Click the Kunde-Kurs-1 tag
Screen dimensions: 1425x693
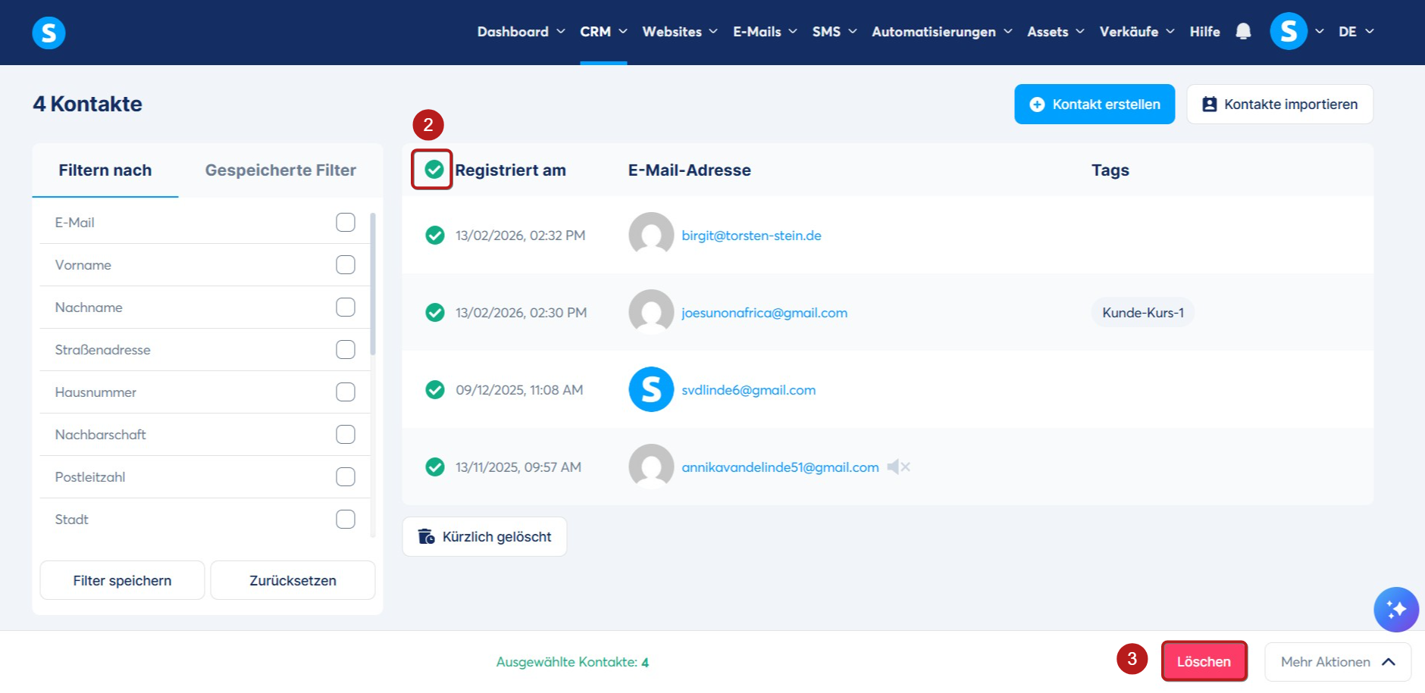point(1142,313)
